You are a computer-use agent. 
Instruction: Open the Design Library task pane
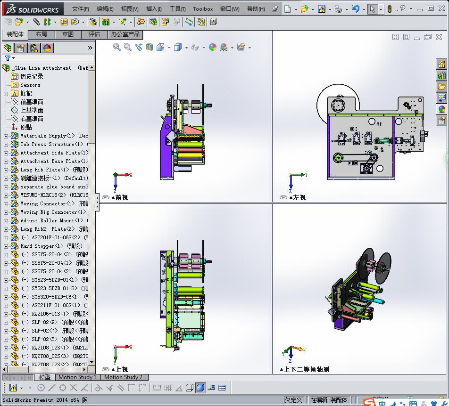[x=442, y=75]
